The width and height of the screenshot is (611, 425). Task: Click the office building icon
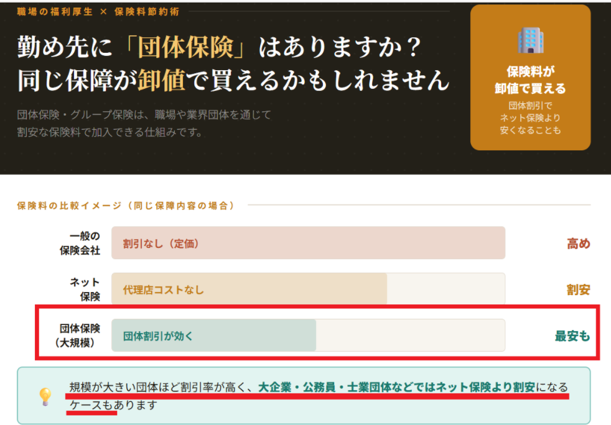530,40
